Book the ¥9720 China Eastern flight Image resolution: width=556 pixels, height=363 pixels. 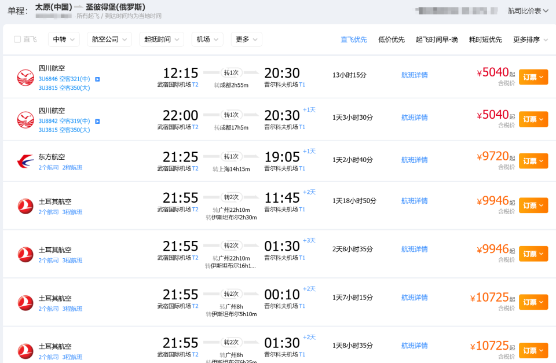click(x=533, y=161)
